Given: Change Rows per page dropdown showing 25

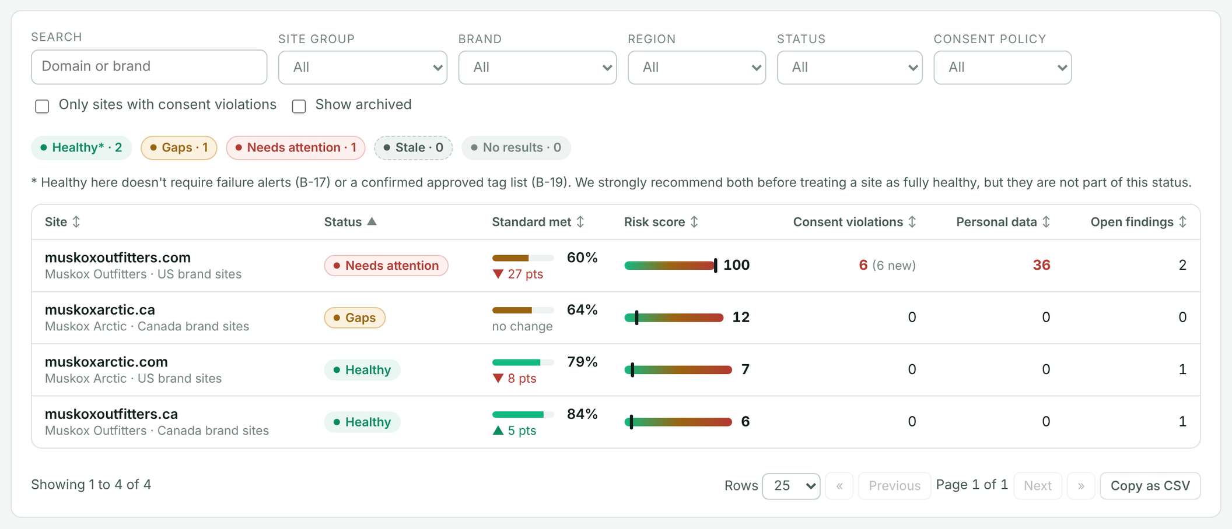Looking at the screenshot, I should tap(791, 486).
